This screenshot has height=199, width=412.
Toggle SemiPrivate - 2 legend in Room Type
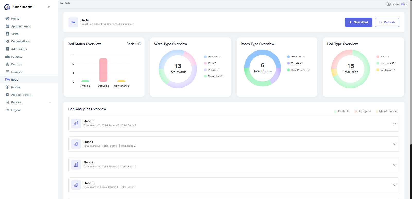pyautogui.click(x=298, y=70)
